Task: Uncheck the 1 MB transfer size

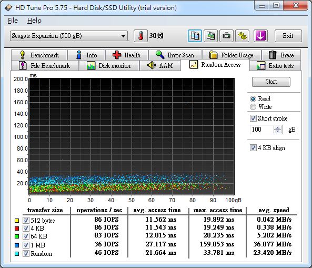Action: point(26,245)
